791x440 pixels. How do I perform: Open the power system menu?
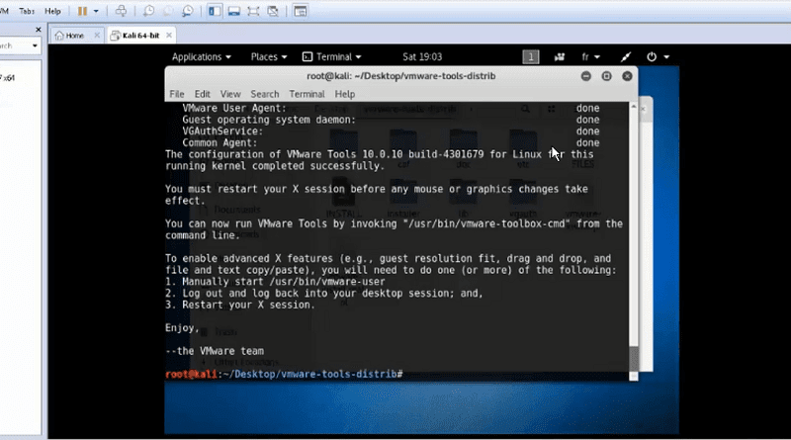658,57
